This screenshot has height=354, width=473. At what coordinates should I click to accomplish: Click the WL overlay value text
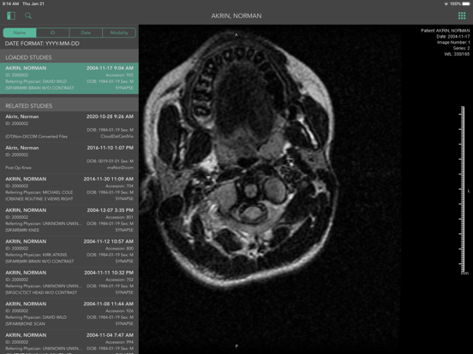(457, 54)
